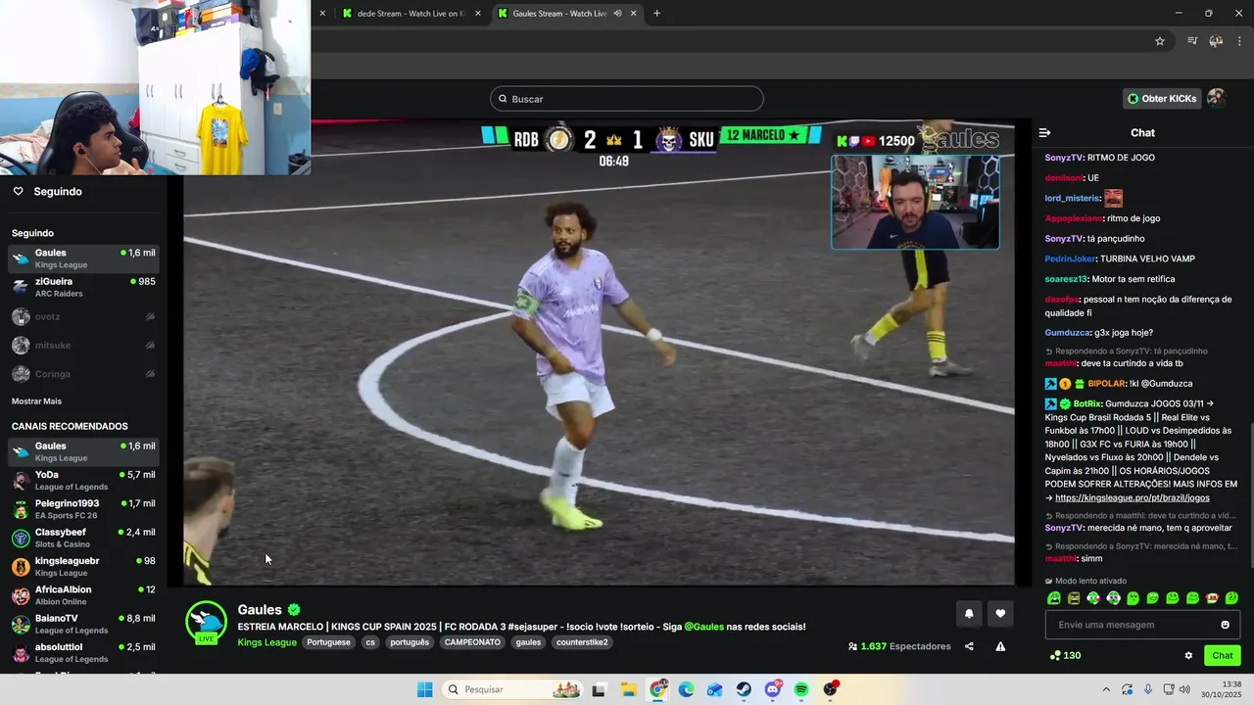This screenshot has height=705, width=1254.
Task: Open kingsleague.pro link in chat
Action: tap(1132, 497)
